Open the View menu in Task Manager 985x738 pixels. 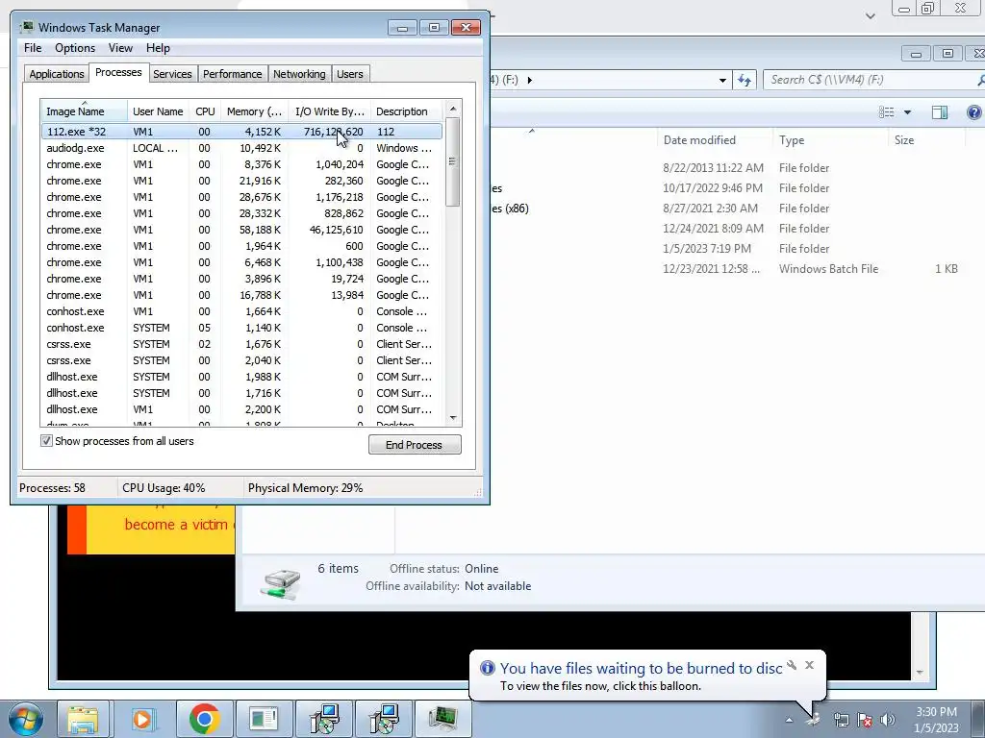(120, 48)
